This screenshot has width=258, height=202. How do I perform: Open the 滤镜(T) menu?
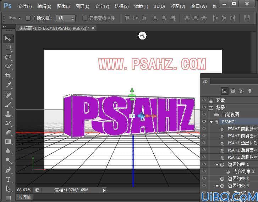pos(141,6)
